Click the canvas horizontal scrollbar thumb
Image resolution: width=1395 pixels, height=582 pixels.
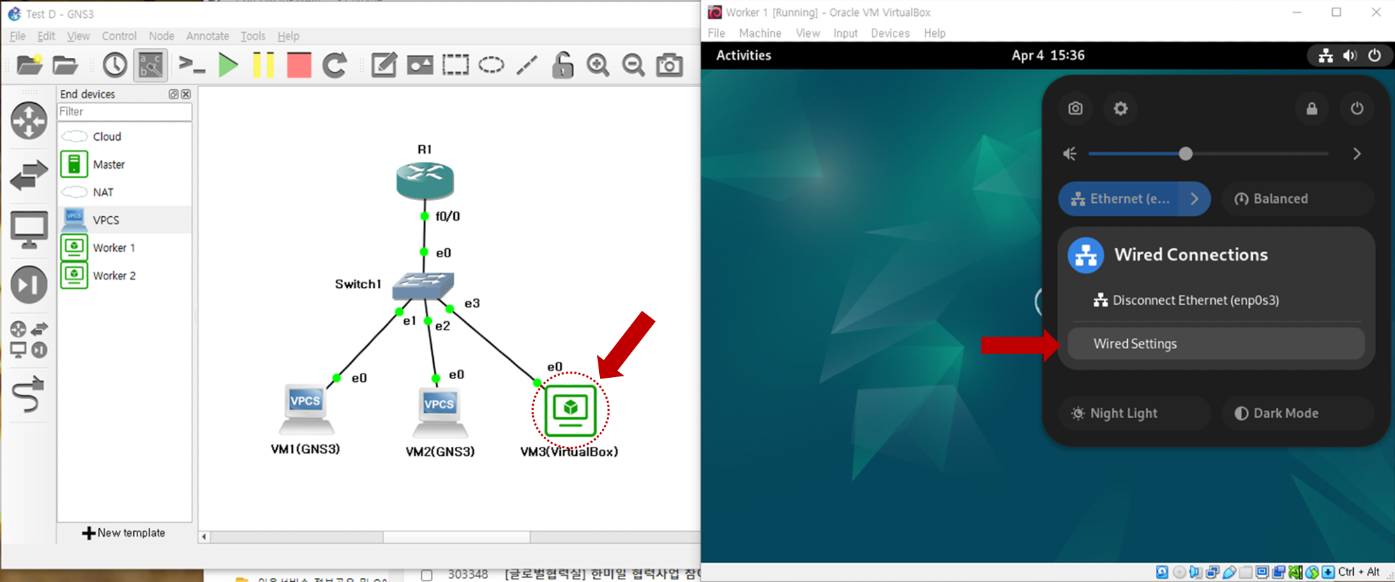[456, 537]
